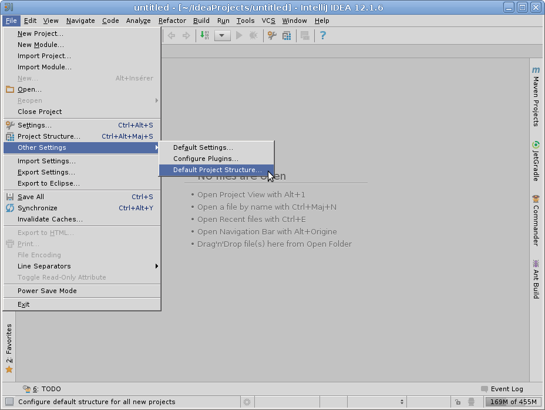545x410 pixels.
Task: Open Project Structure via toolbar grid icon
Action: tap(287, 35)
